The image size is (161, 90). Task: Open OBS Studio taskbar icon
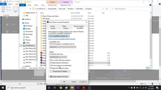[90, 88]
